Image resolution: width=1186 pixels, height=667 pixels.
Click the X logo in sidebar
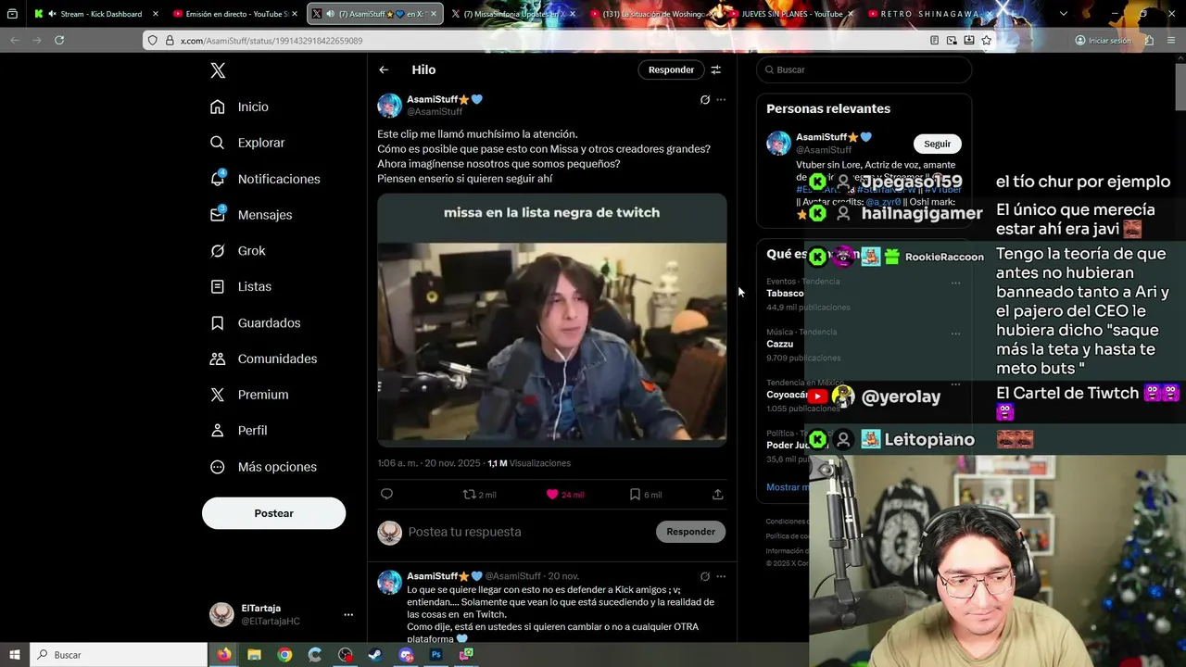218,70
